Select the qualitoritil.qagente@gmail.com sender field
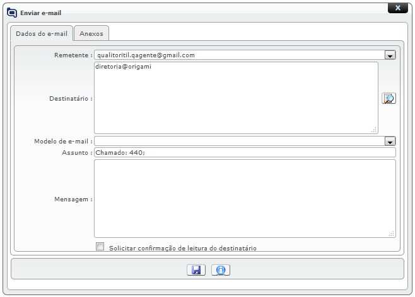Viewport: 415px width, 297px height. [238, 55]
